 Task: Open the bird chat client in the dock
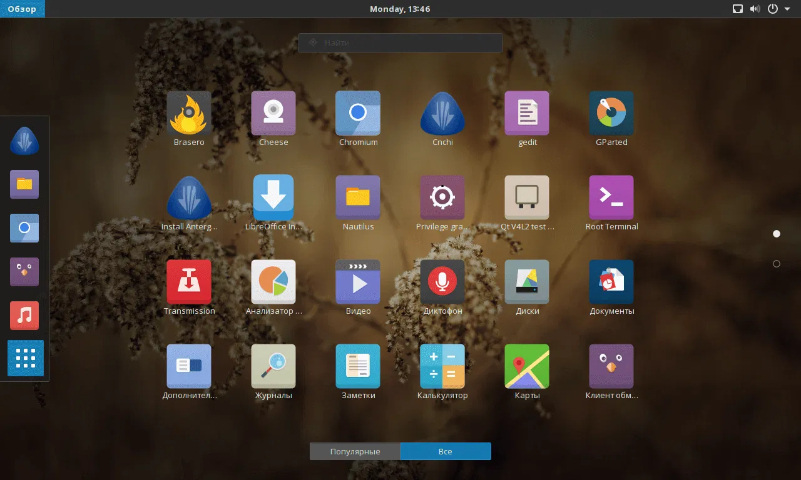click(24, 272)
